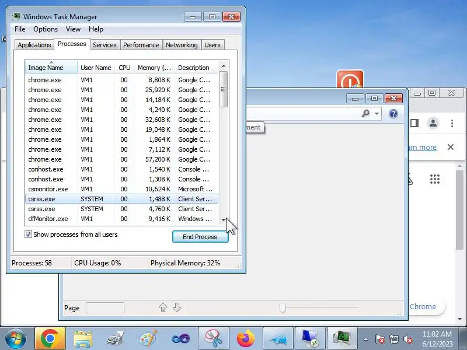Select chrome.exe using 25,920 K memory

[121, 90]
